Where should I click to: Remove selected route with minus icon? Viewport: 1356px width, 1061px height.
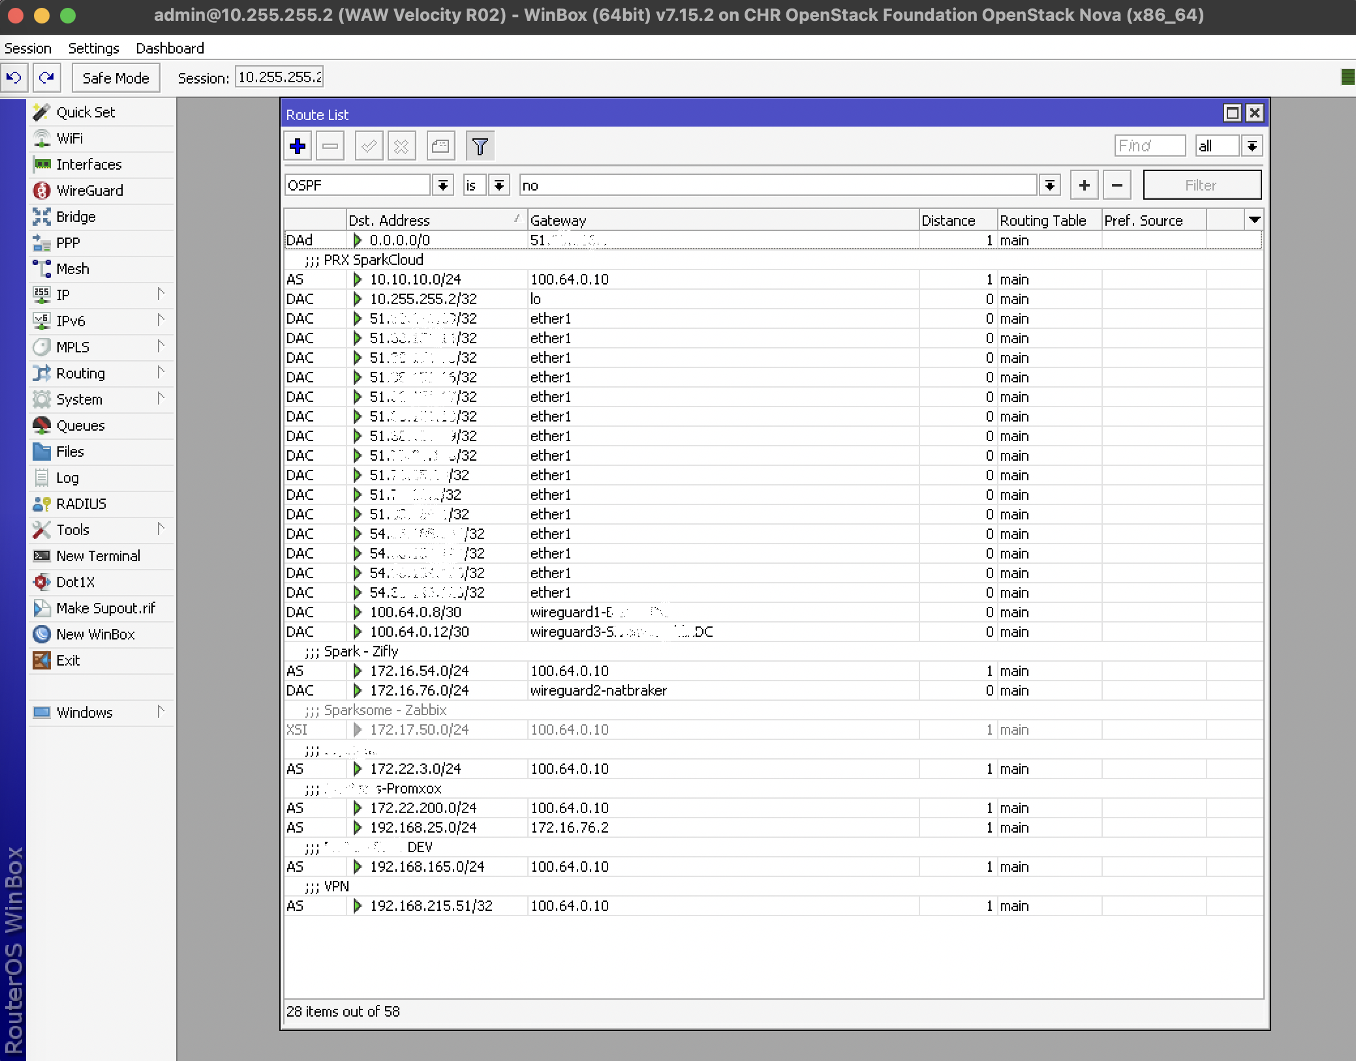[x=330, y=146]
